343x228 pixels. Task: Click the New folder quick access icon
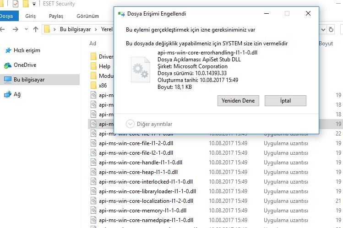[26, 4]
